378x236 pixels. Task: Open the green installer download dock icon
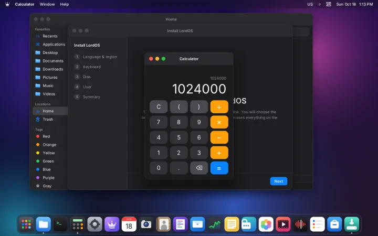coord(352,224)
